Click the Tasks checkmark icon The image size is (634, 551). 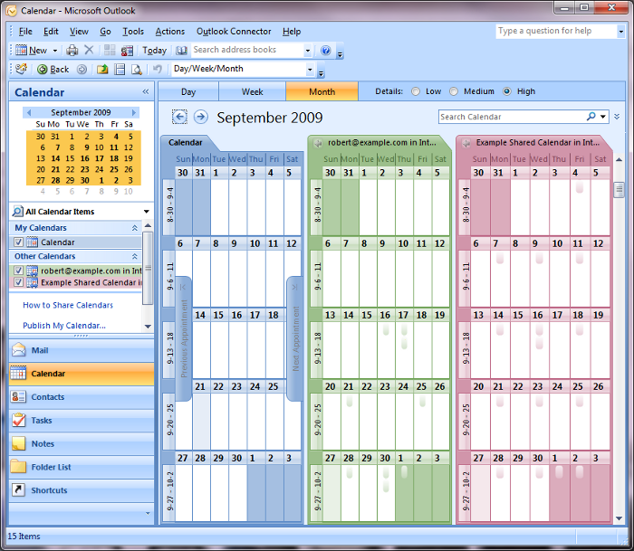click(x=18, y=420)
